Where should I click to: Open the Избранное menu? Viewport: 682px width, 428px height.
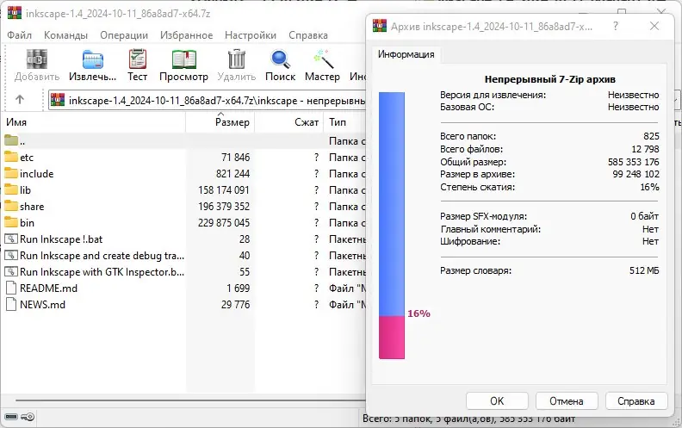187,35
